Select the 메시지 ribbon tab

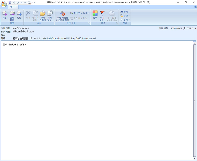[x=13, y=7]
